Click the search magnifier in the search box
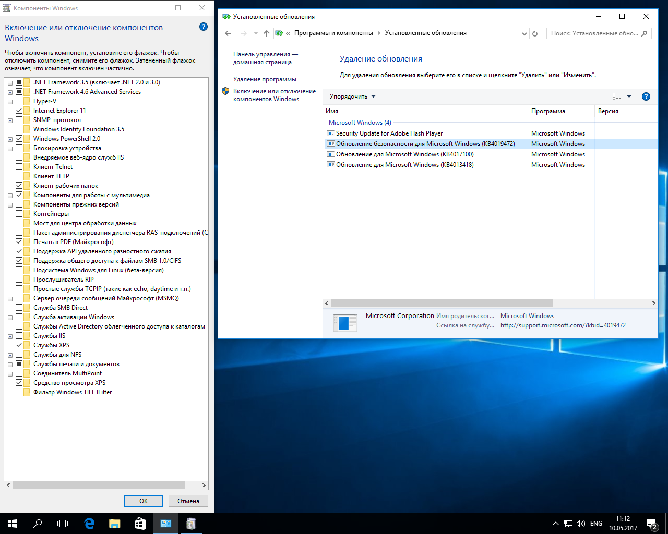This screenshot has width=668, height=534. tap(645, 33)
